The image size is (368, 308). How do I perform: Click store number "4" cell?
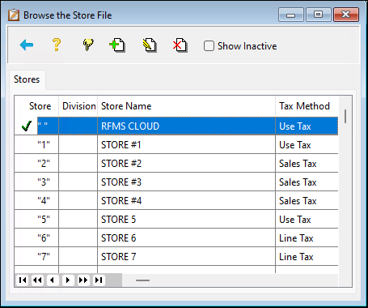click(36, 201)
